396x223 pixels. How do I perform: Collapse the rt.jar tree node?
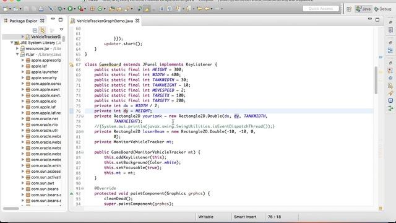coord(17,55)
